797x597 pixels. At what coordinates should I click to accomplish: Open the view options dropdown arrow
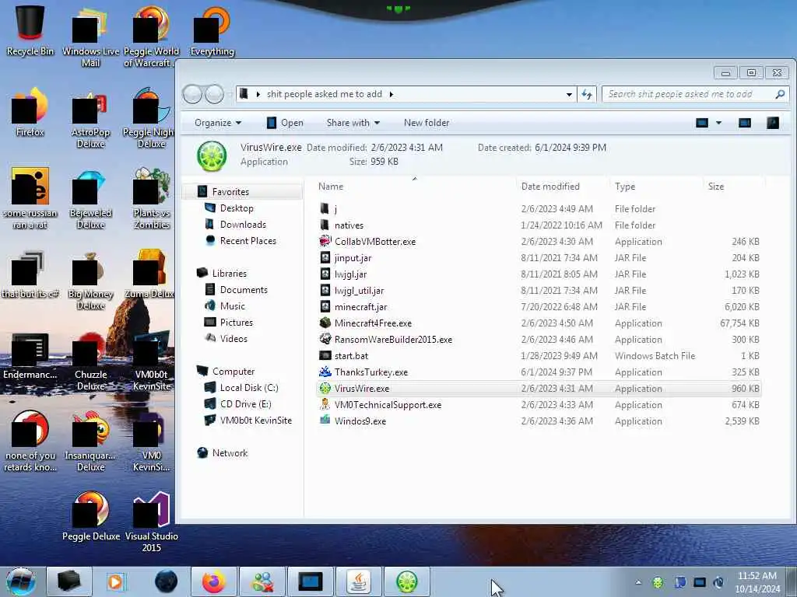click(718, 123)
